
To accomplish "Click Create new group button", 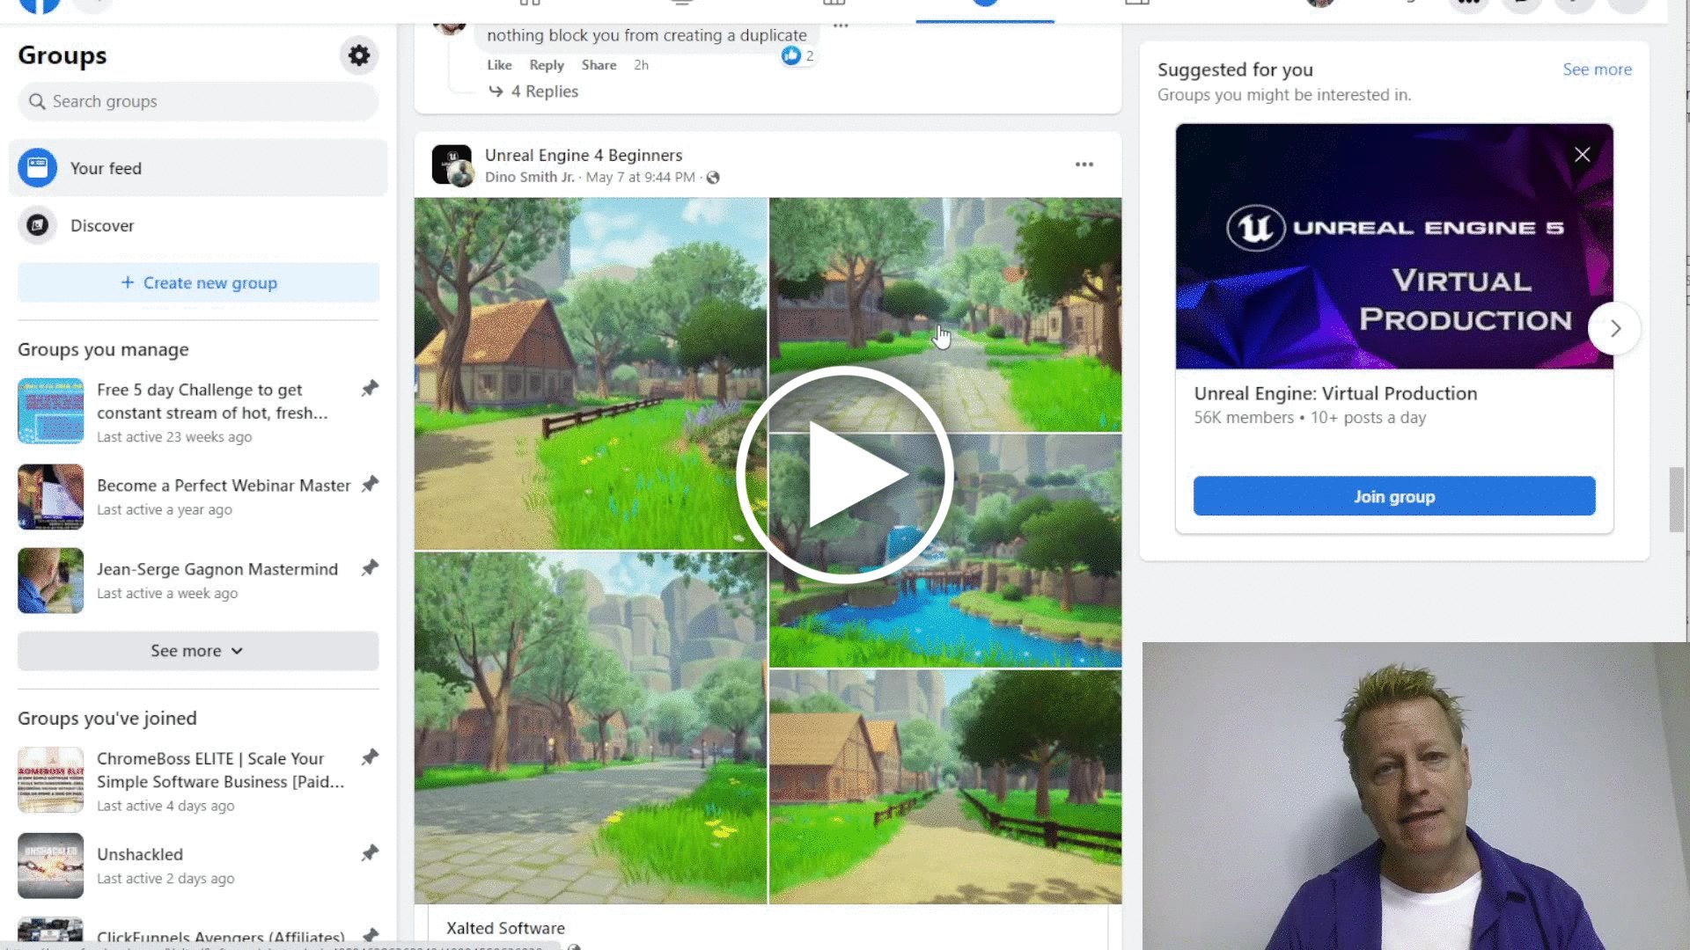I will [x=198, y=282].
